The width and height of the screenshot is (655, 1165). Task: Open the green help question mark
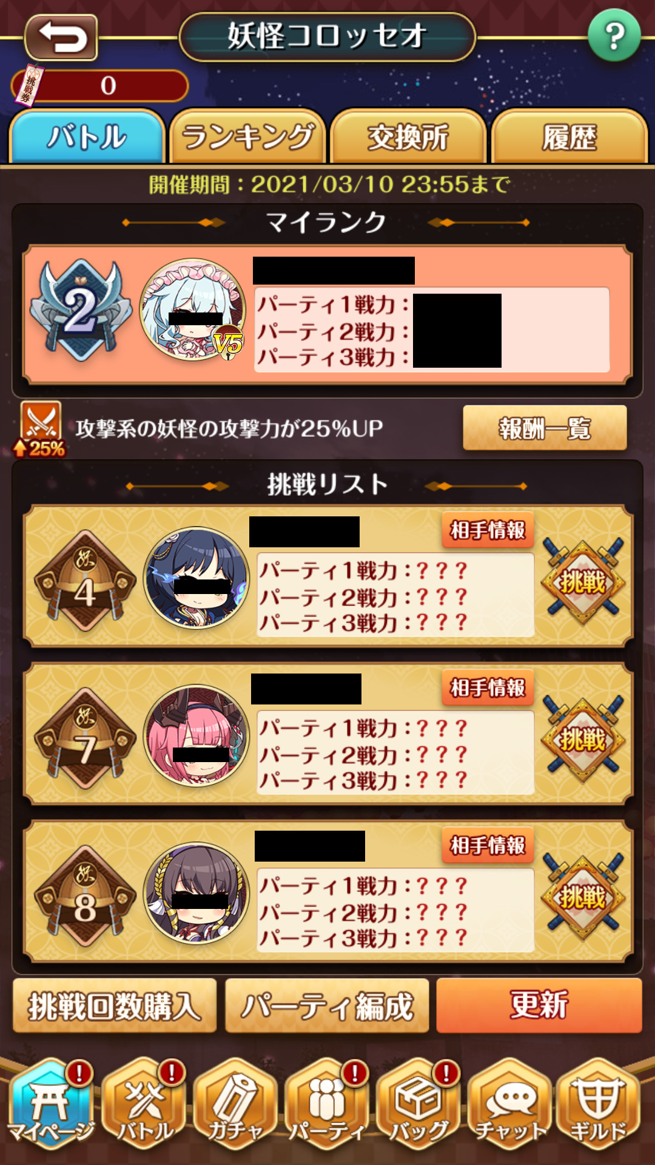pos(614,36)
